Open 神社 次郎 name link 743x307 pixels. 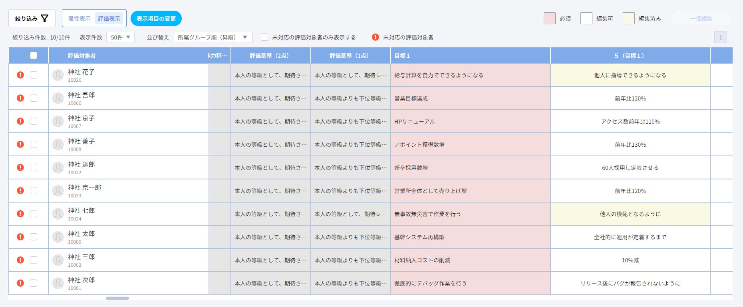tap(81, 280)
